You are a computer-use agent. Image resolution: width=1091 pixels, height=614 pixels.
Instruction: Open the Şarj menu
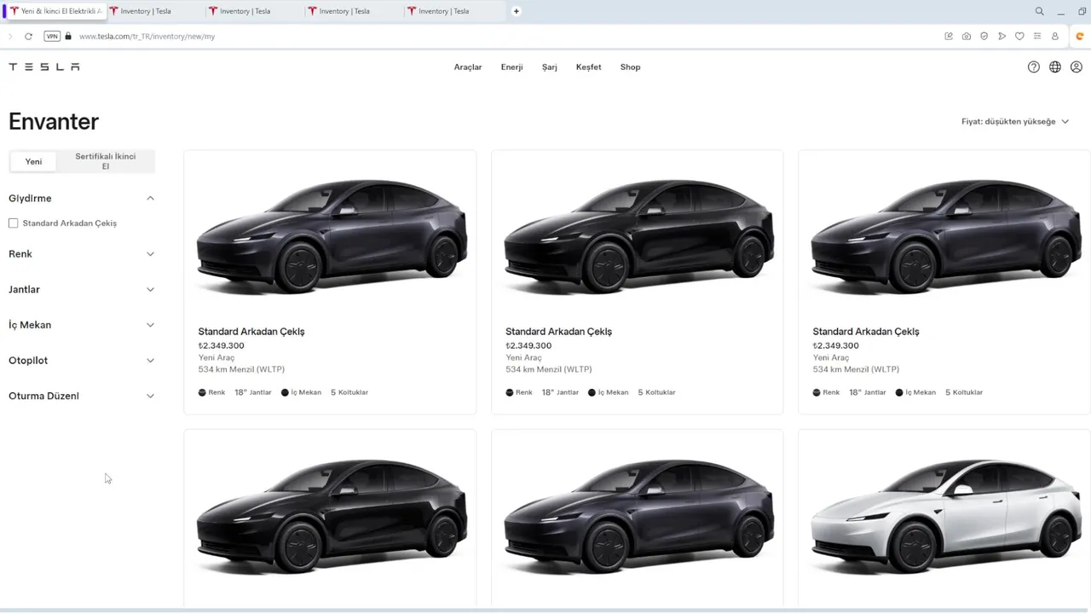pyautogui.click(x=550, y=67)
